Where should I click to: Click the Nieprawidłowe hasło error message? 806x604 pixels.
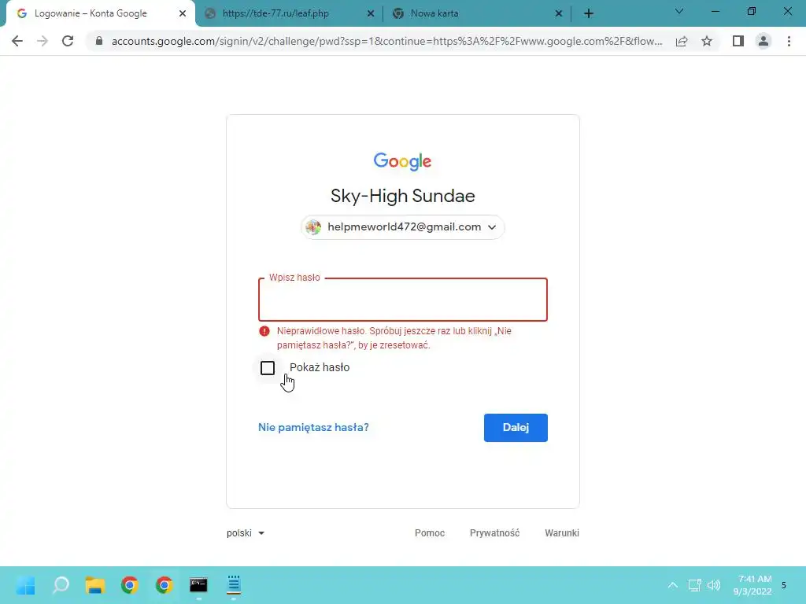(394, 338)
